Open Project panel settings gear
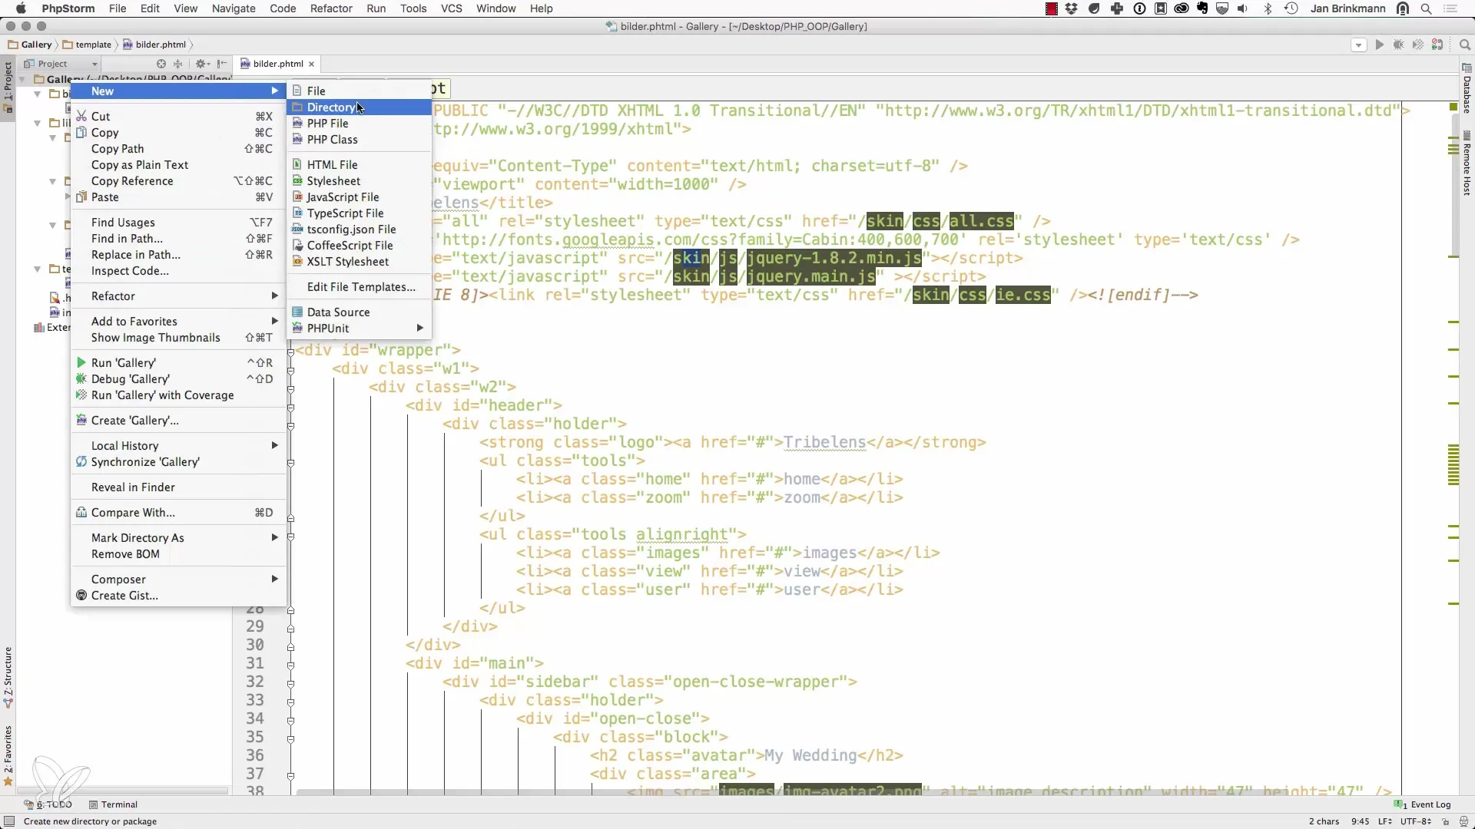The height and width of the screenshot is (829, 1475). tap(202, 64)
